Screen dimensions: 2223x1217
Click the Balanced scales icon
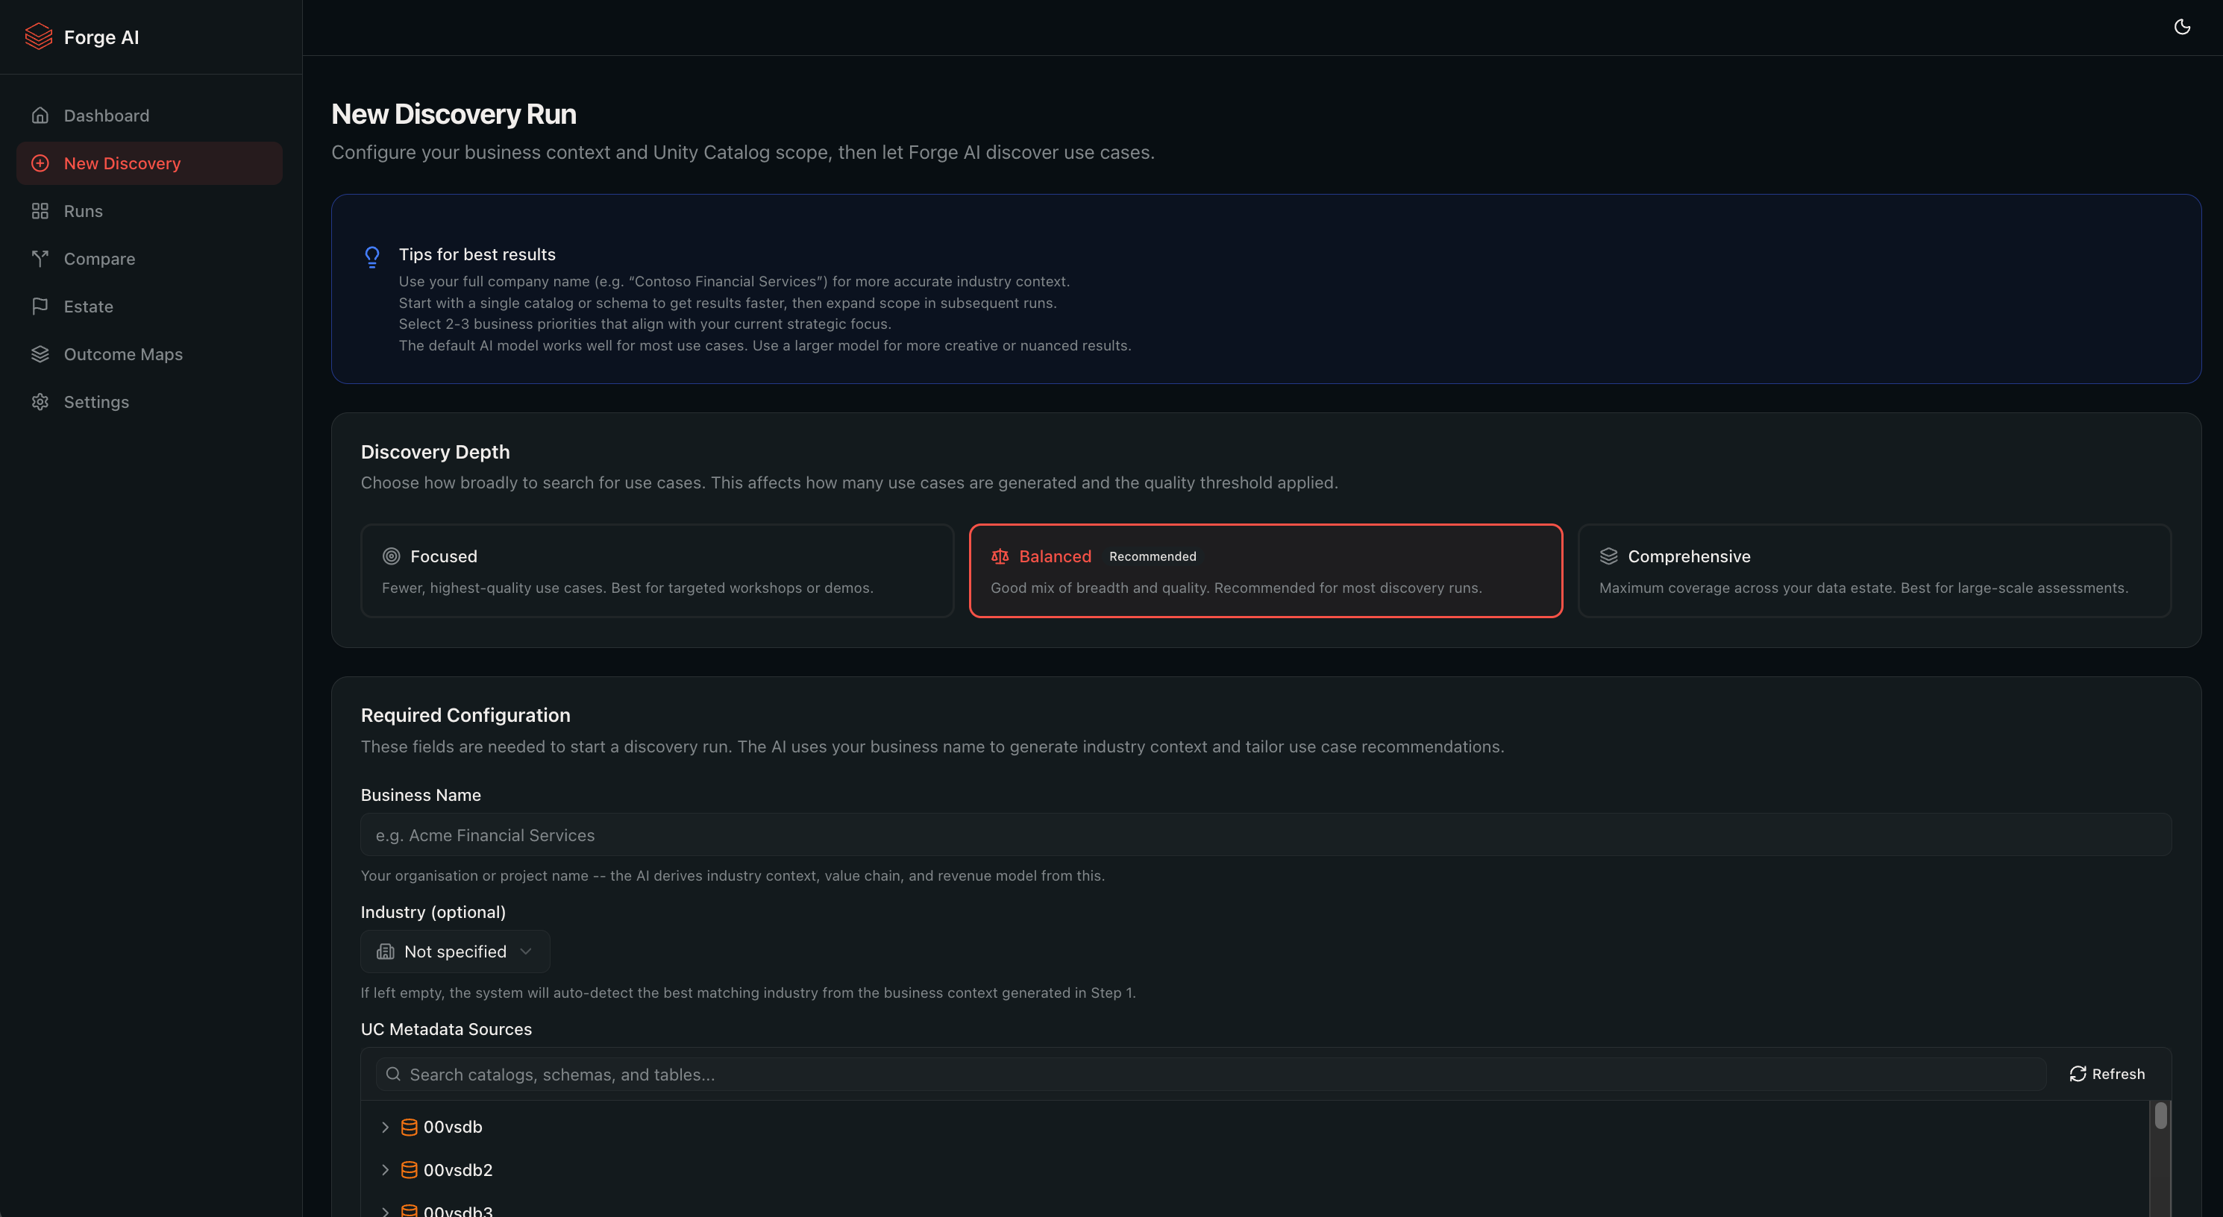point(1000,556)
